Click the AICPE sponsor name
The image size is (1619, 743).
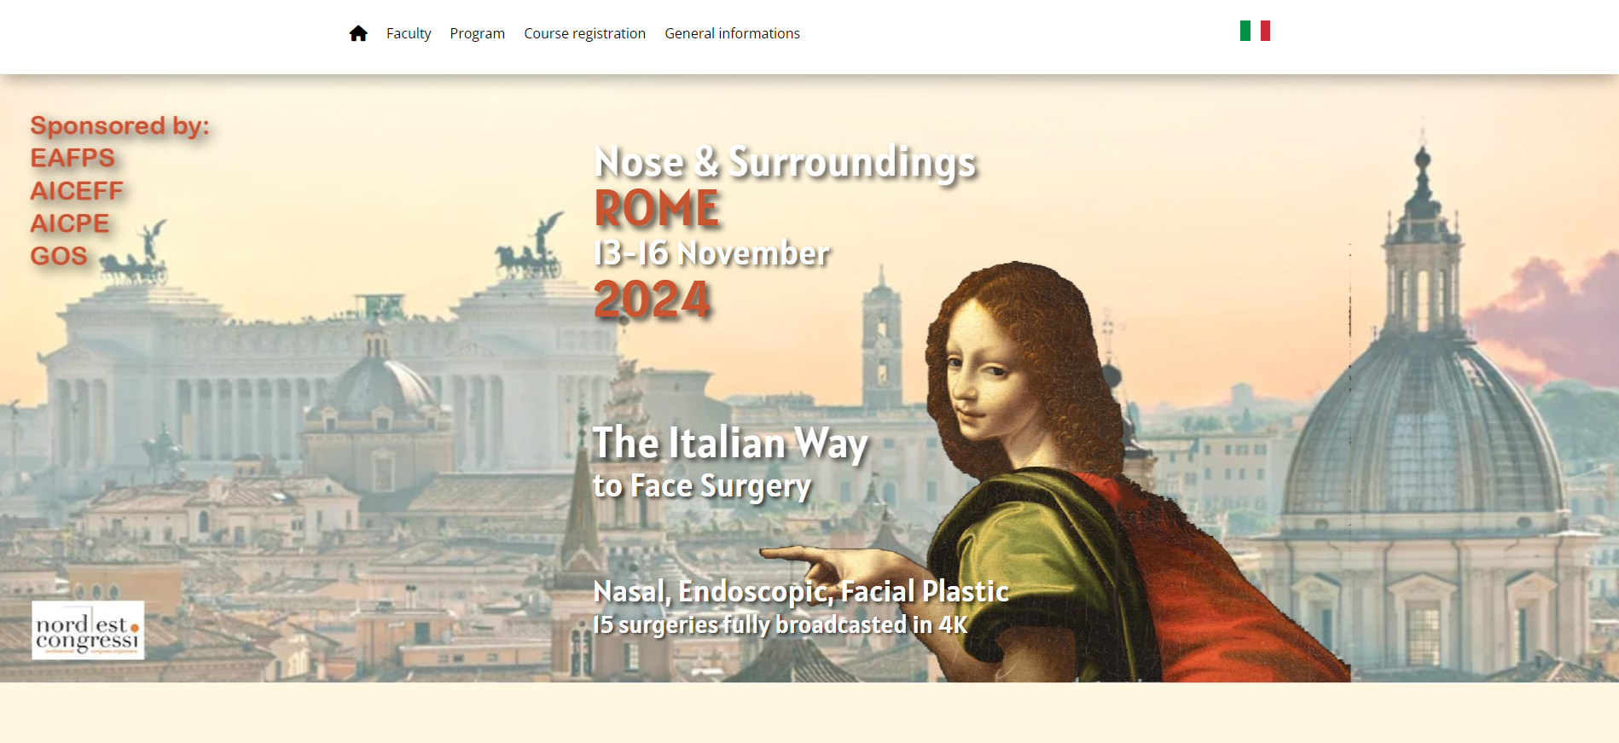pos(70,223)
